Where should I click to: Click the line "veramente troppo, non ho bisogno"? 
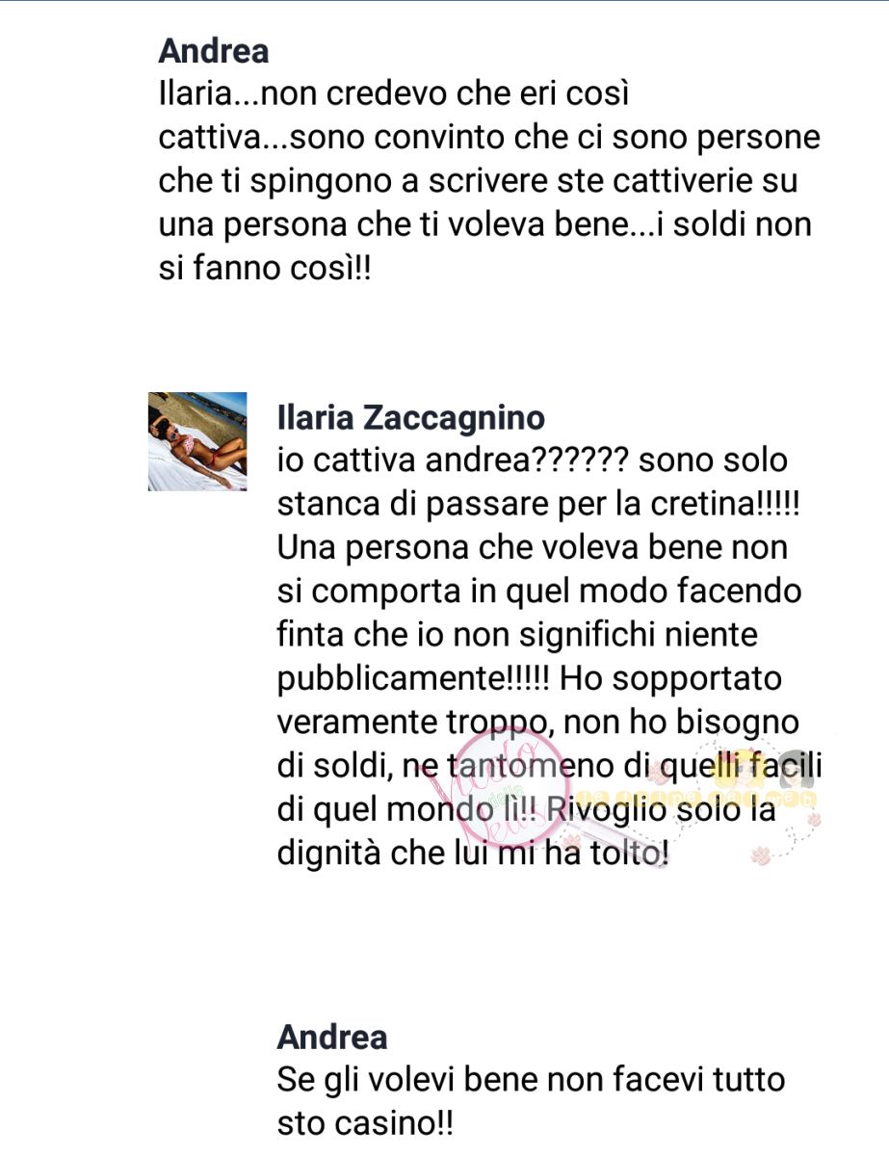544,722
